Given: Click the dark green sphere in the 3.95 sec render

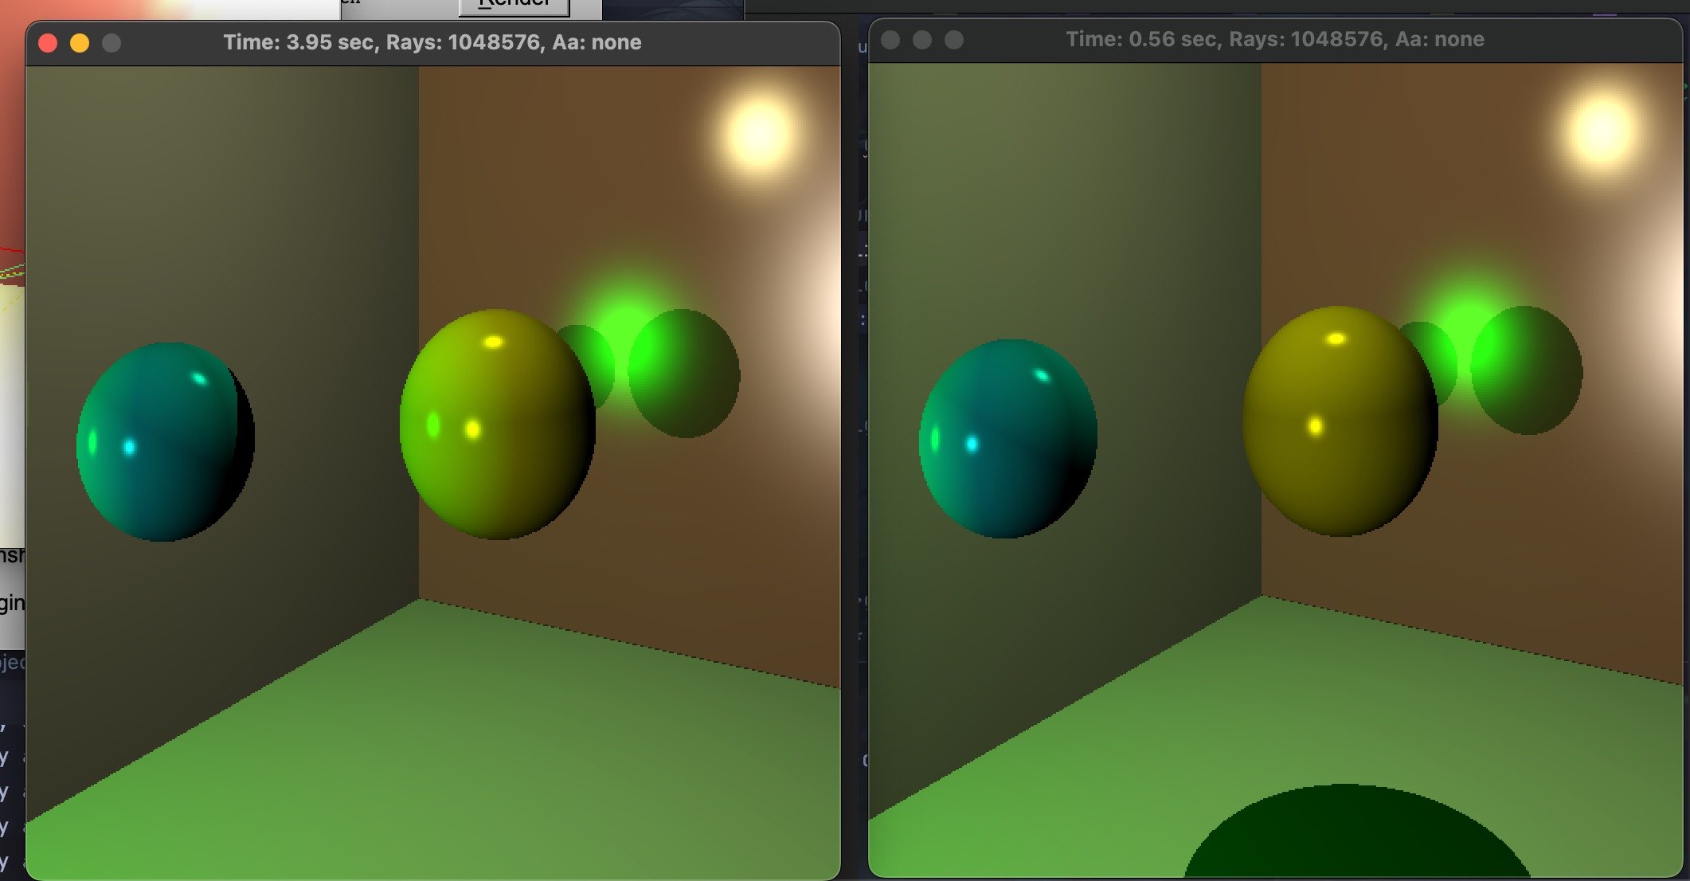Looking at the screenshot, I should tap(683, 373).
